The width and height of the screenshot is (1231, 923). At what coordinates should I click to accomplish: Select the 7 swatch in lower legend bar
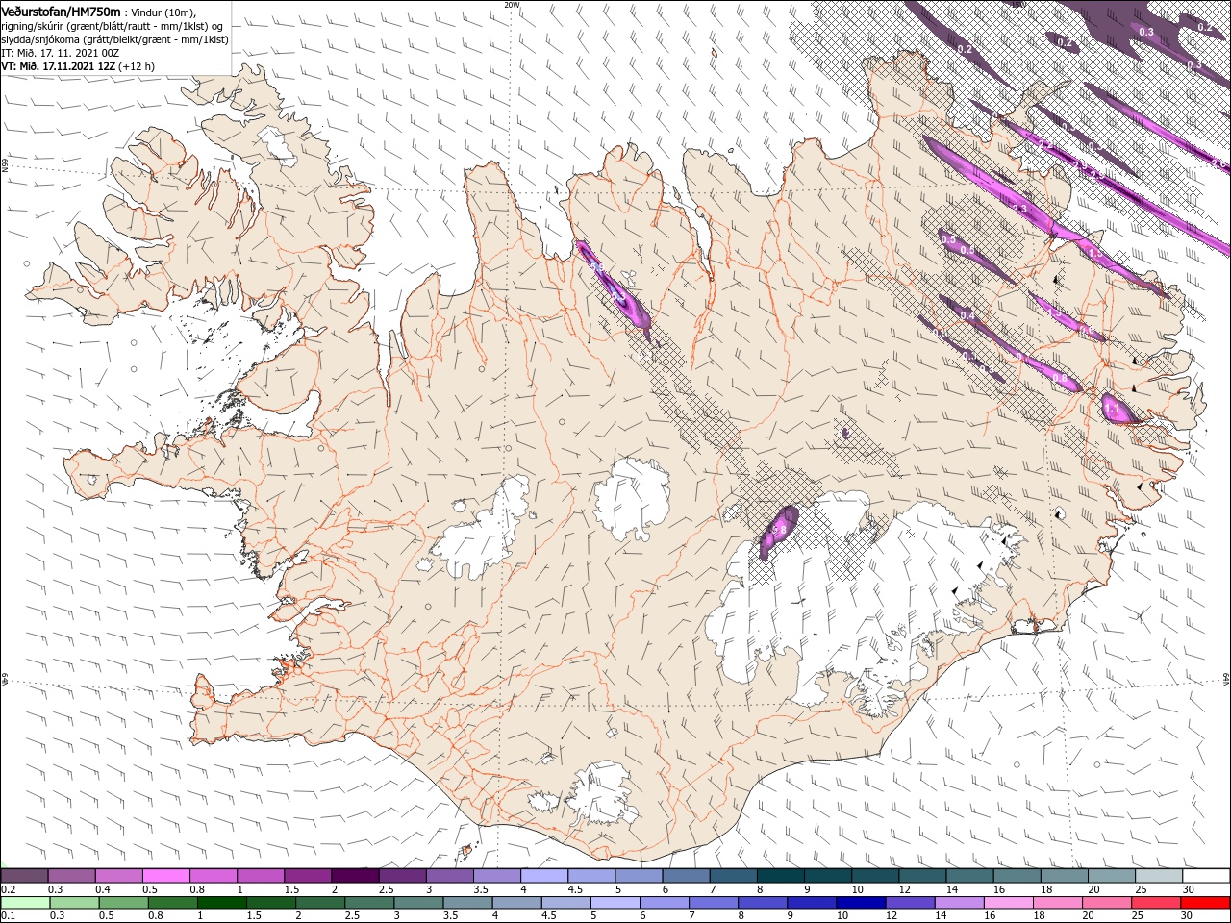pyautogui.click(x=714, y=903)
